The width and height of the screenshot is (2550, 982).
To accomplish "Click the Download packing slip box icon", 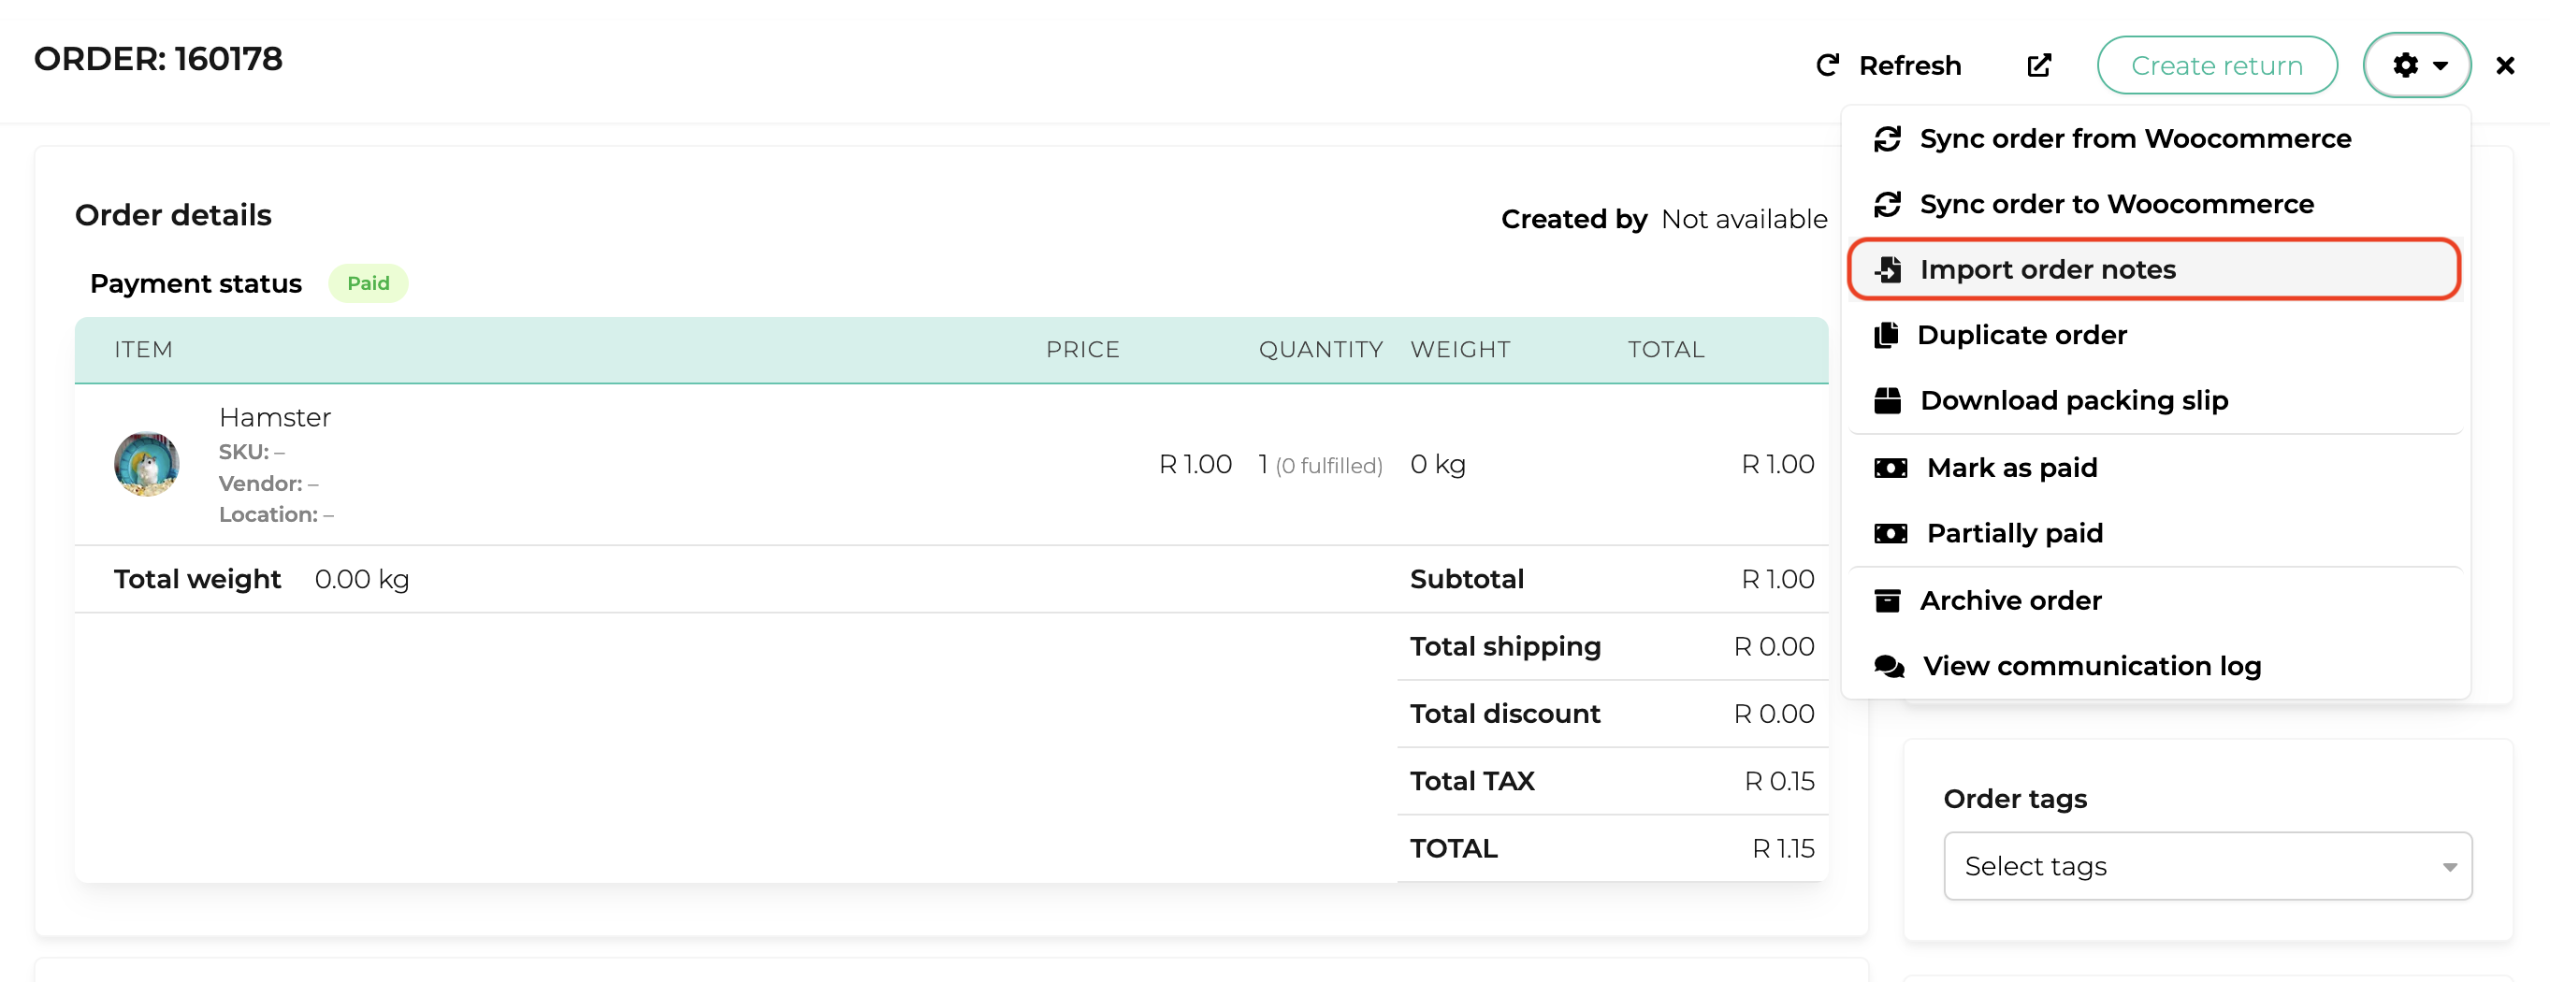I will (x=1888, y=400).
